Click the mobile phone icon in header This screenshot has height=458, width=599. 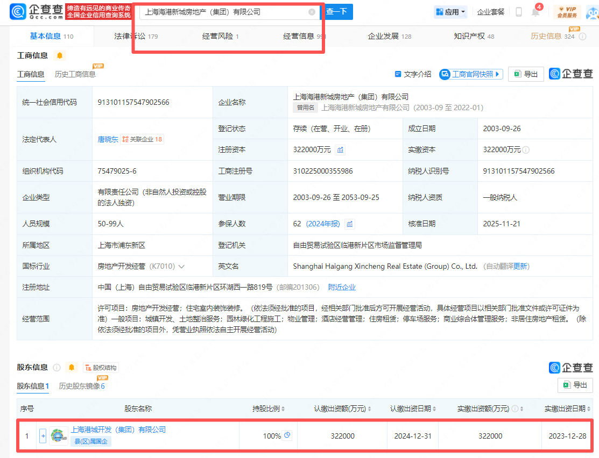(x=518, y=12)
